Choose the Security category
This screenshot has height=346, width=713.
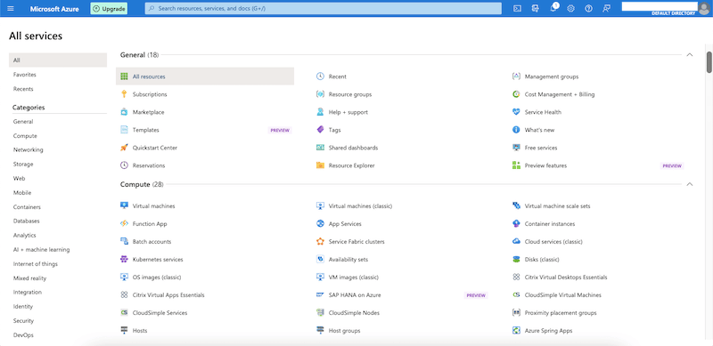click(x=24, y=321)
